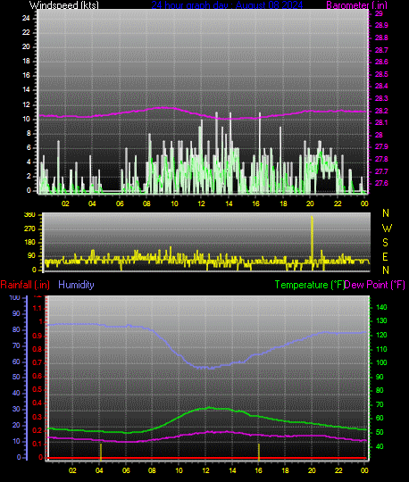Click the magenta 'Dew Point (°F)' label

[374, 285]
